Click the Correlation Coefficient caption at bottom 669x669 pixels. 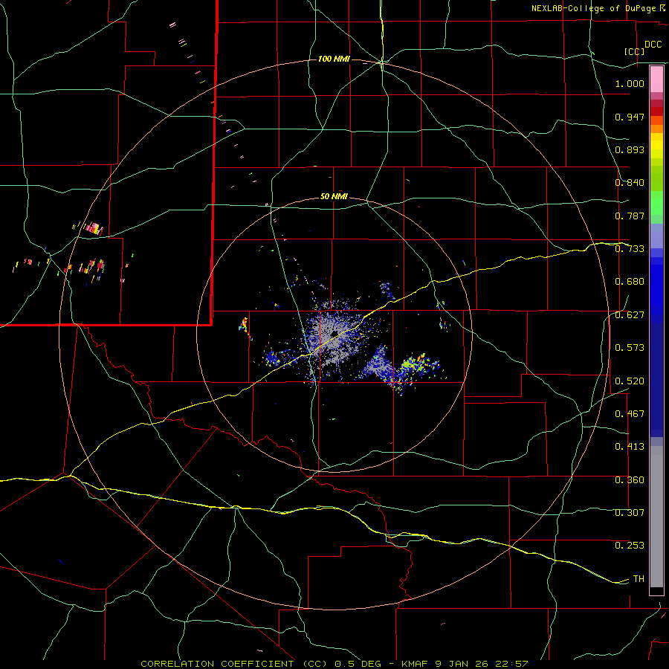point(334,664)
